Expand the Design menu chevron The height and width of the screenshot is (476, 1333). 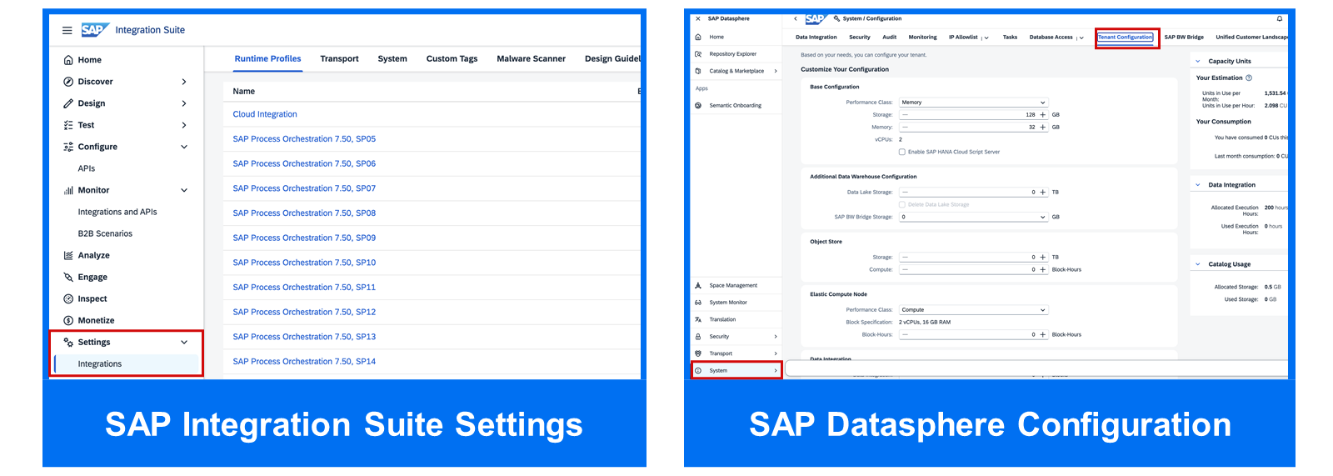pos(184,103)
